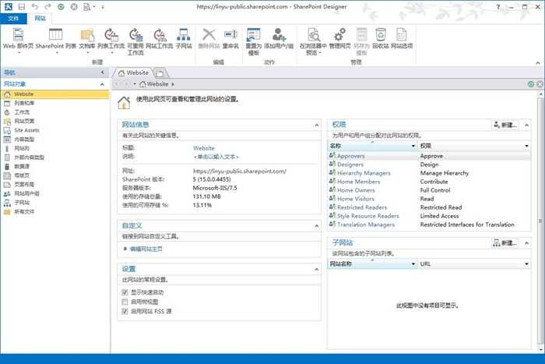Click the stop icon right of breadcrumb bar
545x364 pixels.
click(540, 84)
